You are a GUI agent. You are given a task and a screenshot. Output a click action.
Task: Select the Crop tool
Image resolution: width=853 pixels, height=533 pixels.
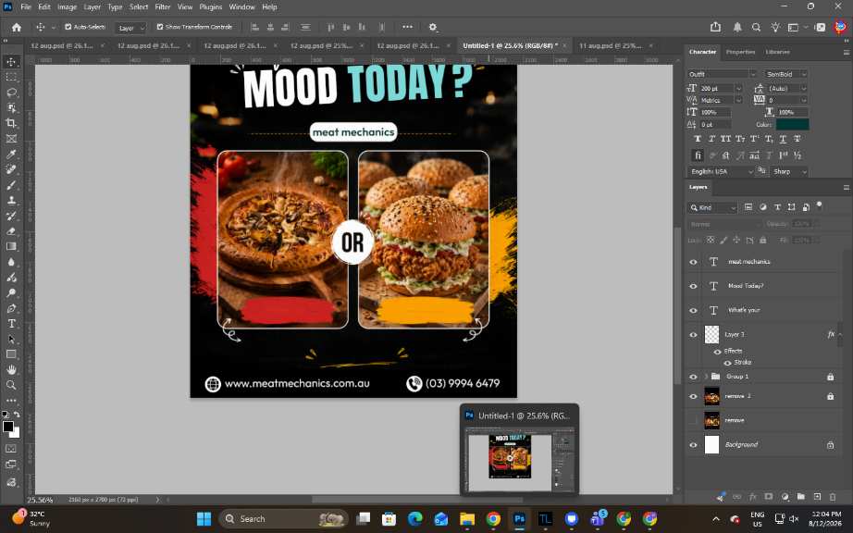coord(11,123)
